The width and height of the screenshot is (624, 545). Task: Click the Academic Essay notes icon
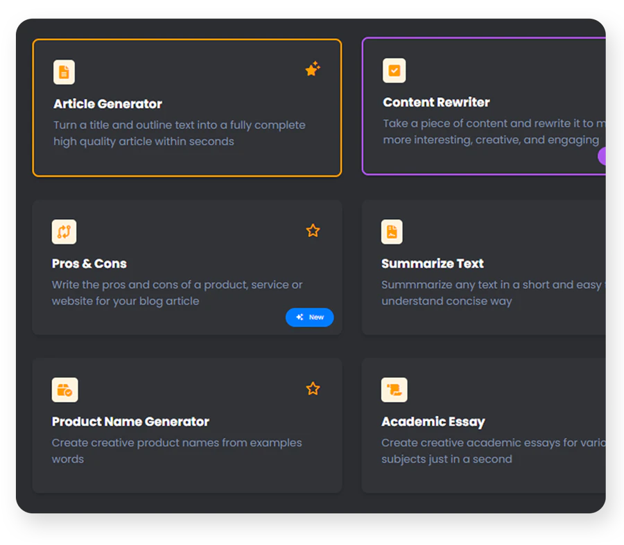[395, 390]
